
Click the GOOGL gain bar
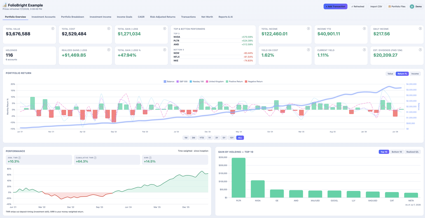[x=334, y=194]
